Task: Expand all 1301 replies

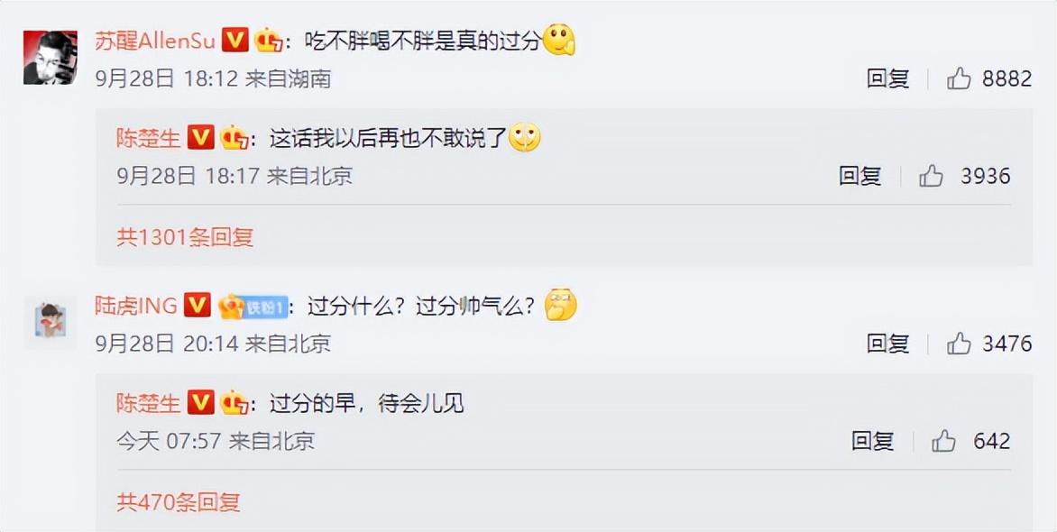Action: coord(185,237)
